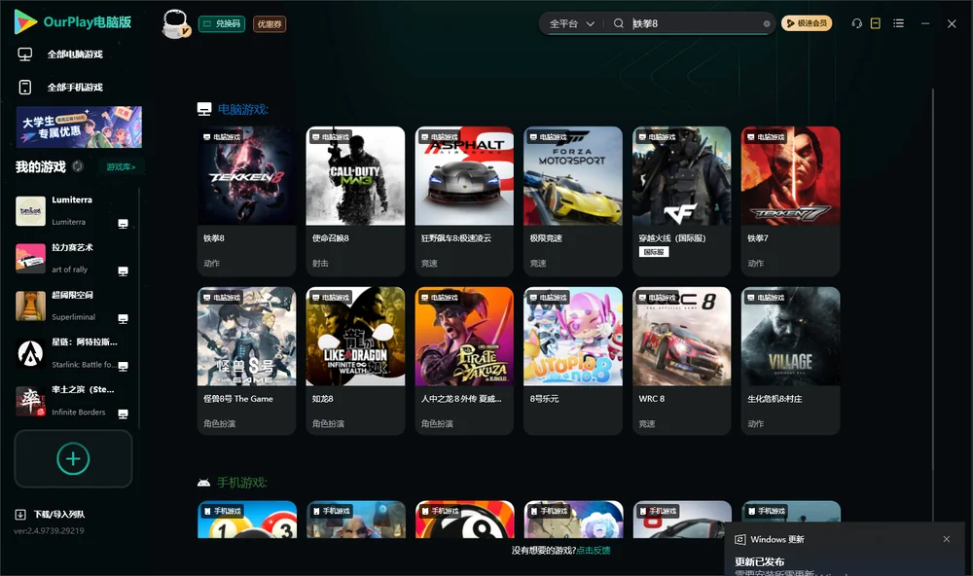Open the 兑换码 redeem code button
973x576 pixels.
[222, 24]
